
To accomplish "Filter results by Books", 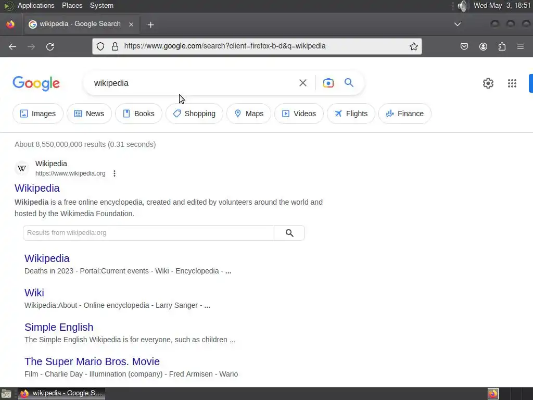I will point(138,114).
